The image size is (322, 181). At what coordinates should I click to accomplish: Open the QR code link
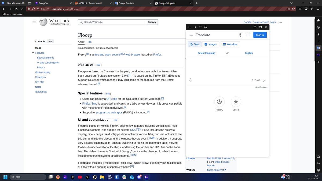coord(112,99)
